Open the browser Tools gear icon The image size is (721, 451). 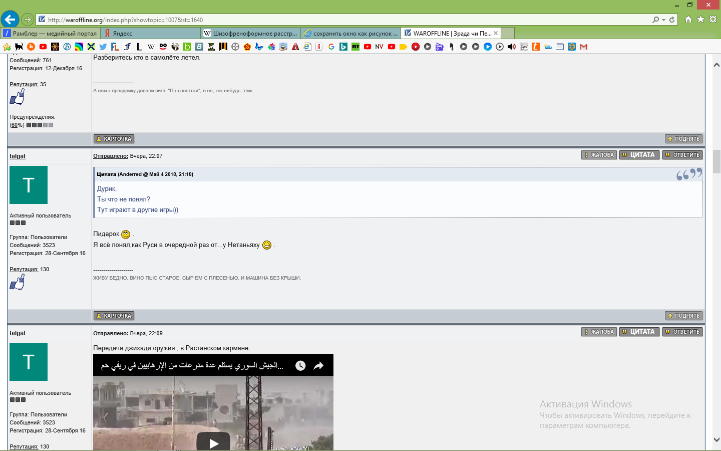click(x=713, y=20)
